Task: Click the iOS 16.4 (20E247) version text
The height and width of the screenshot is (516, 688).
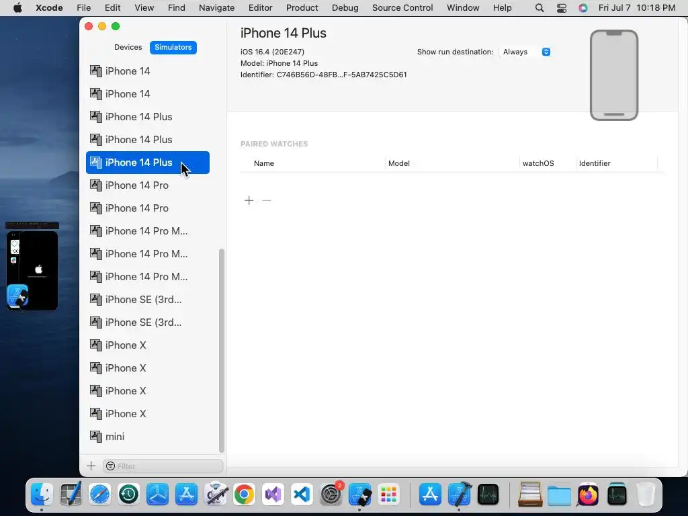Action: coord(272,52)
